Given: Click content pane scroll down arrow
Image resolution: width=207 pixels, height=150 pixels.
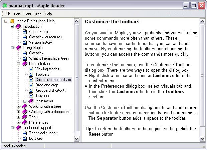Looking at the screenshot, I should click(202, 139).
